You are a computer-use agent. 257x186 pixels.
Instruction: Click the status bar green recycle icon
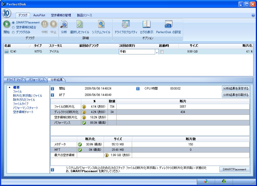click(x=224, y=181)
